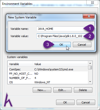The width and height of the screenshot is (100, 110).
Task: Cancel the New System Variable dialog
Action: [82, 45]
